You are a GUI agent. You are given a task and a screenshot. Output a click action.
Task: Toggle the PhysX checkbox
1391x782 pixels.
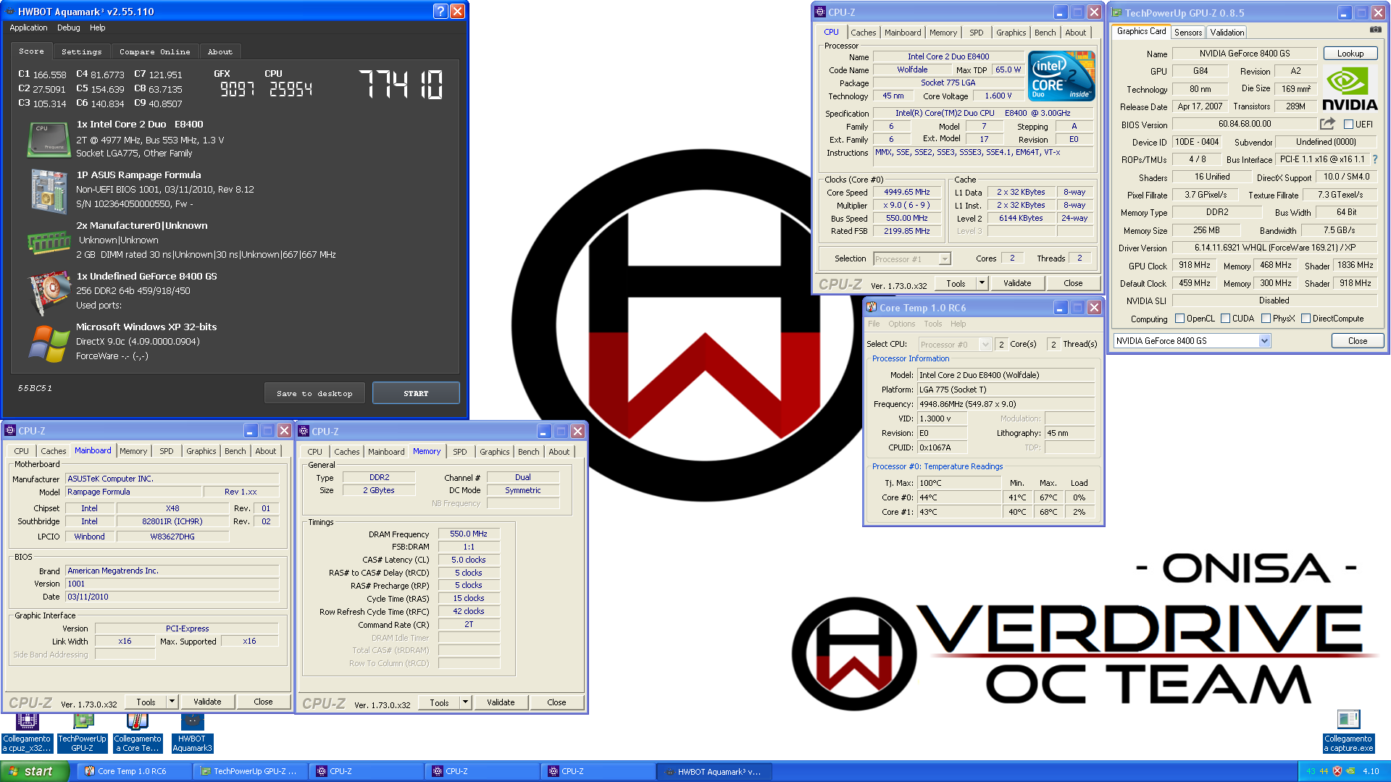pos(1266,318)
